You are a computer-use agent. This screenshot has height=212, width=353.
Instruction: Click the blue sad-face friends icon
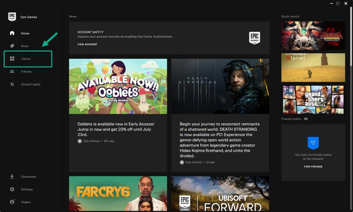(x=313, y=143)
